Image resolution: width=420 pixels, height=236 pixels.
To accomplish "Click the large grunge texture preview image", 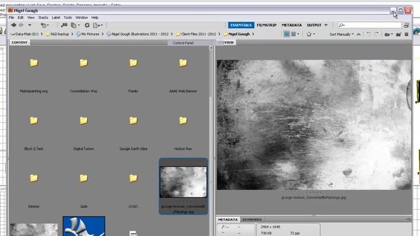I will [314, 125].
